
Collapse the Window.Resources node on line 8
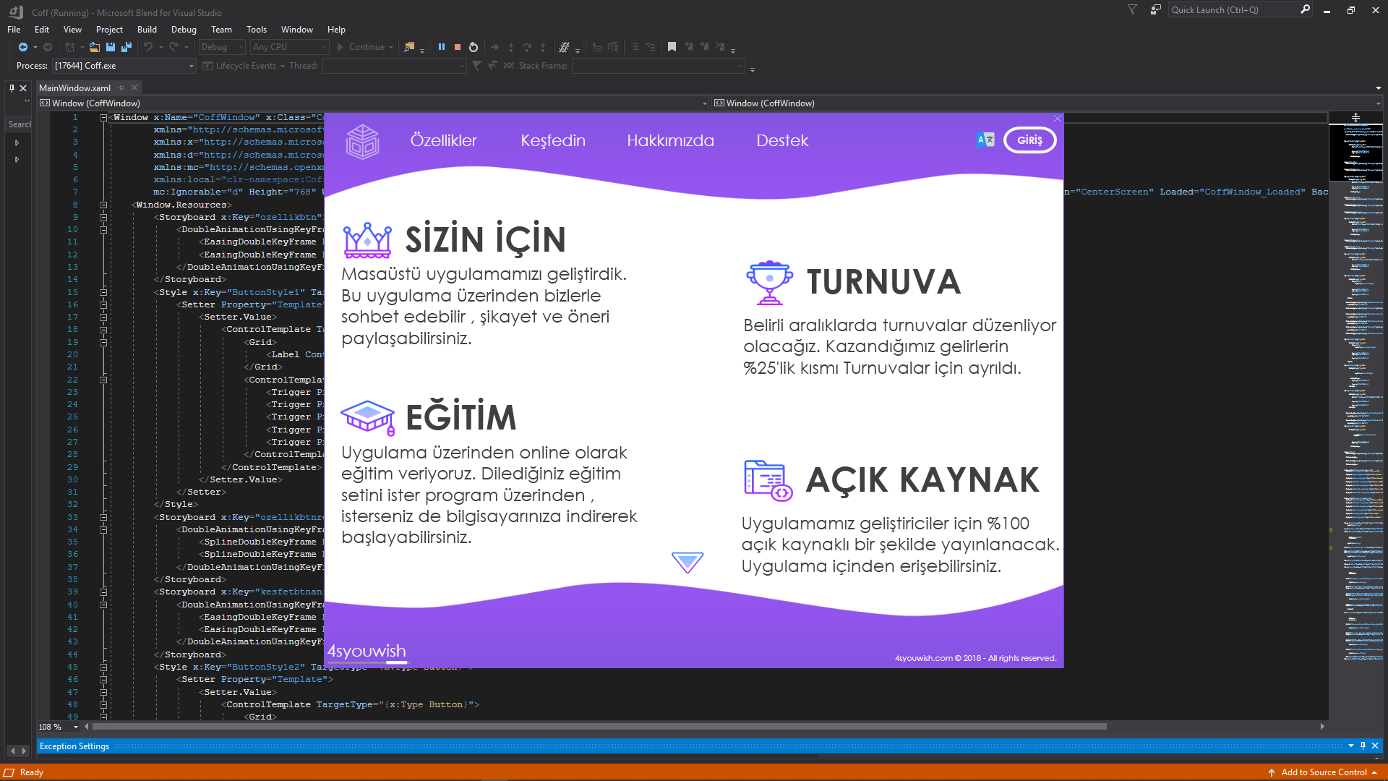click(x=103, y=205)
